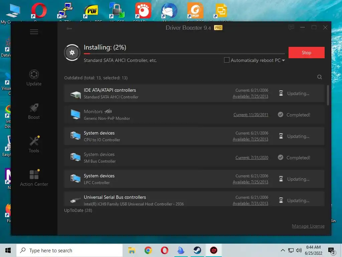The image size is (342, 257).
Task: Click the USB Universal Host Controller icon
Action: 75,200
